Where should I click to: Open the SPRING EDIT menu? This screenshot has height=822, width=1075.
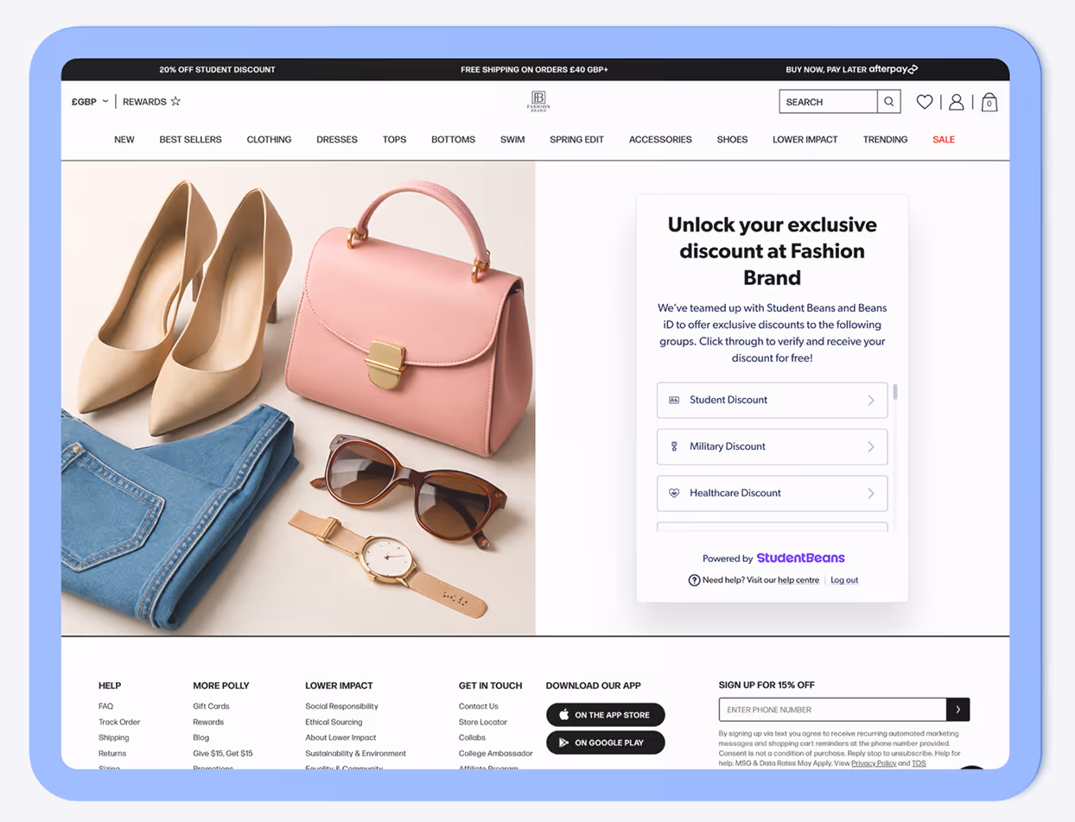pyautogui.click(x=576, y=139)
